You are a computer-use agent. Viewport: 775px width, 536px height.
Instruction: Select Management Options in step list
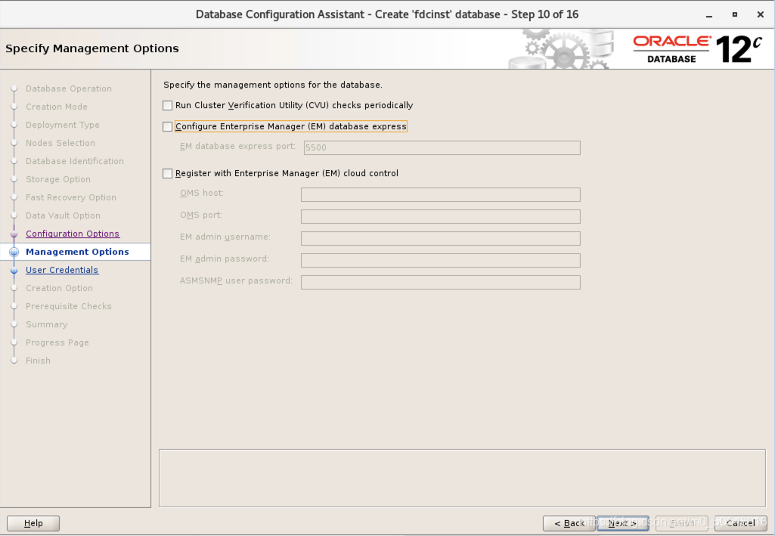point(77,252)
